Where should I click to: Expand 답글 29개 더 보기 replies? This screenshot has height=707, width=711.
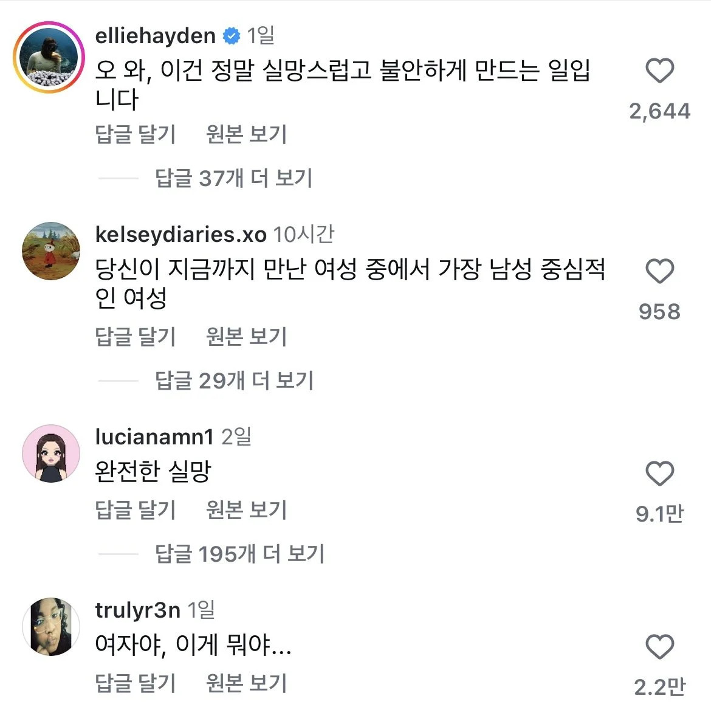tap(234, 380)
